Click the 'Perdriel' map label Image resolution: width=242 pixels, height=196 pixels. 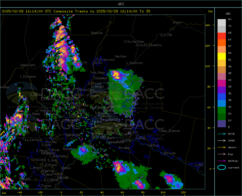tap(72, 120)
